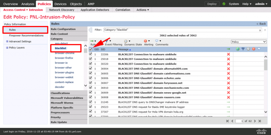Image resolution: width=271 pixels, height=135 pixels.
Task: Uncheck the rule with SID 21245
Action: [90, 102]
